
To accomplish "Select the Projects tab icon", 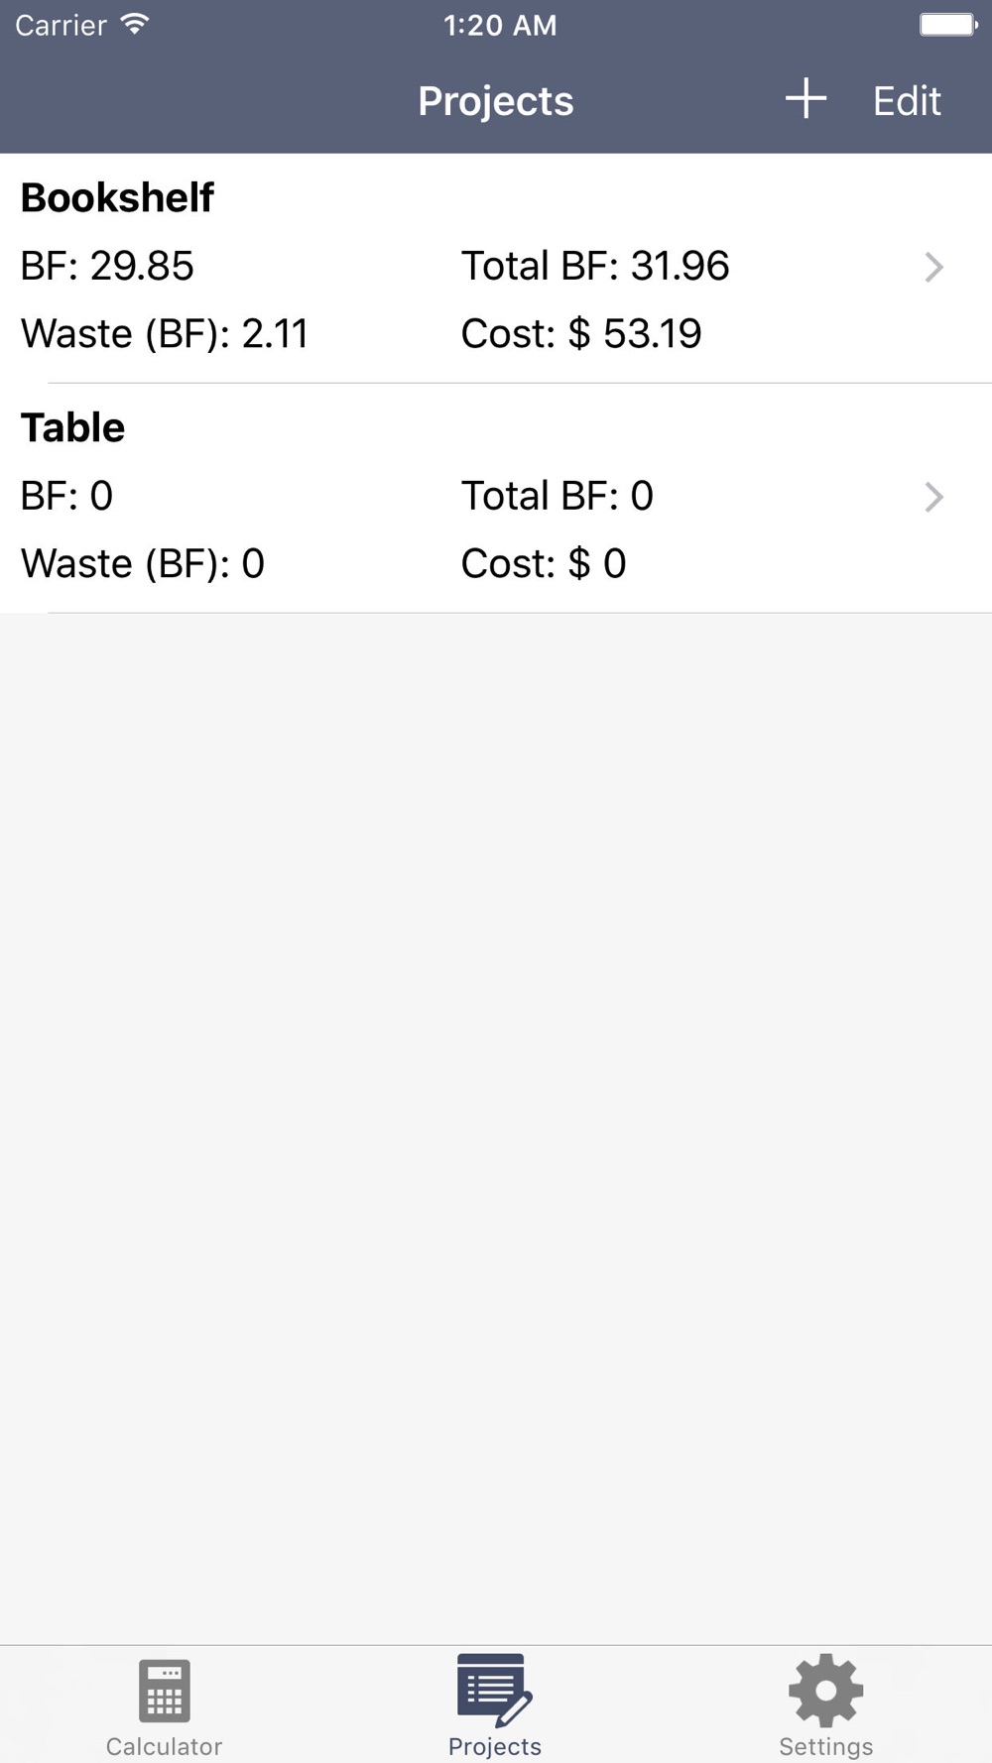I will click(494, 1689).
